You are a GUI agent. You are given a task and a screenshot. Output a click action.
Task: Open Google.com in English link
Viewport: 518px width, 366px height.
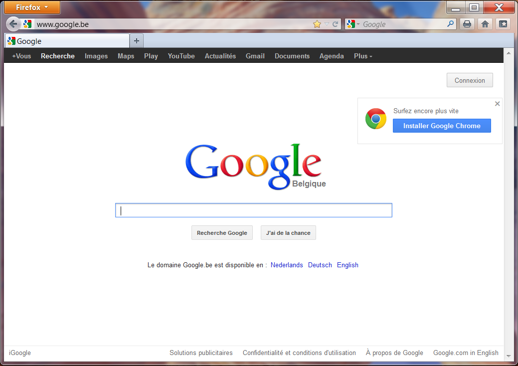point(466,353)
